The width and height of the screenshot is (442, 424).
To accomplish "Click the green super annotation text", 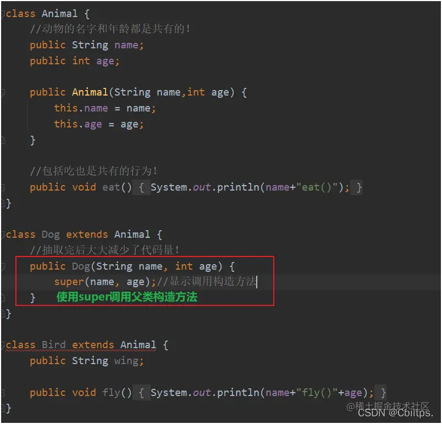I will coord(127,297).
